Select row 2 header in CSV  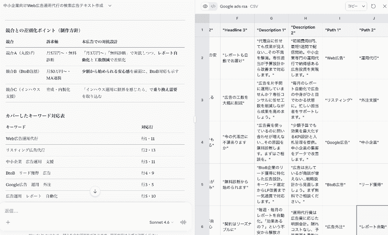[x=202, y=58]
